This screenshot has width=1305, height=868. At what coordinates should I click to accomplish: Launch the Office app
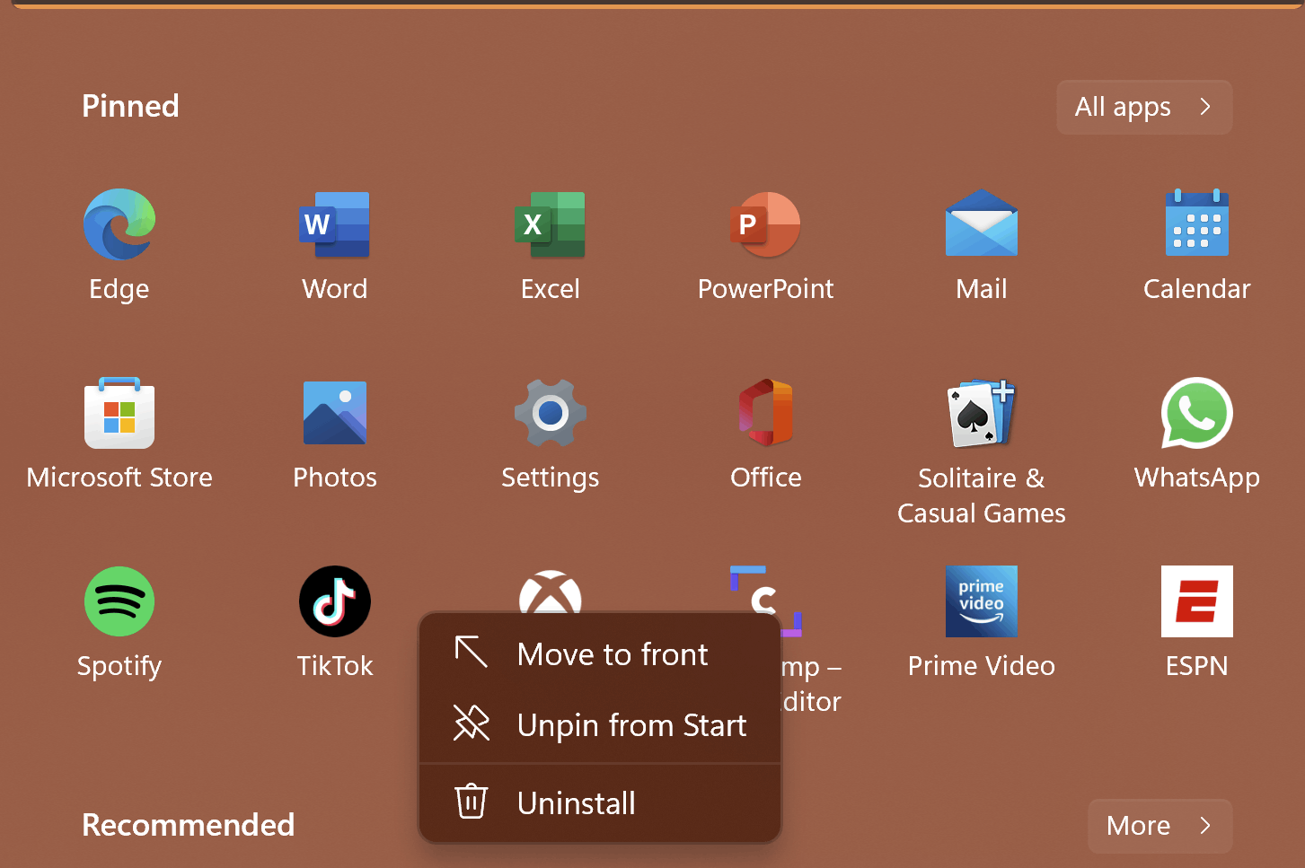coord(766,413)
